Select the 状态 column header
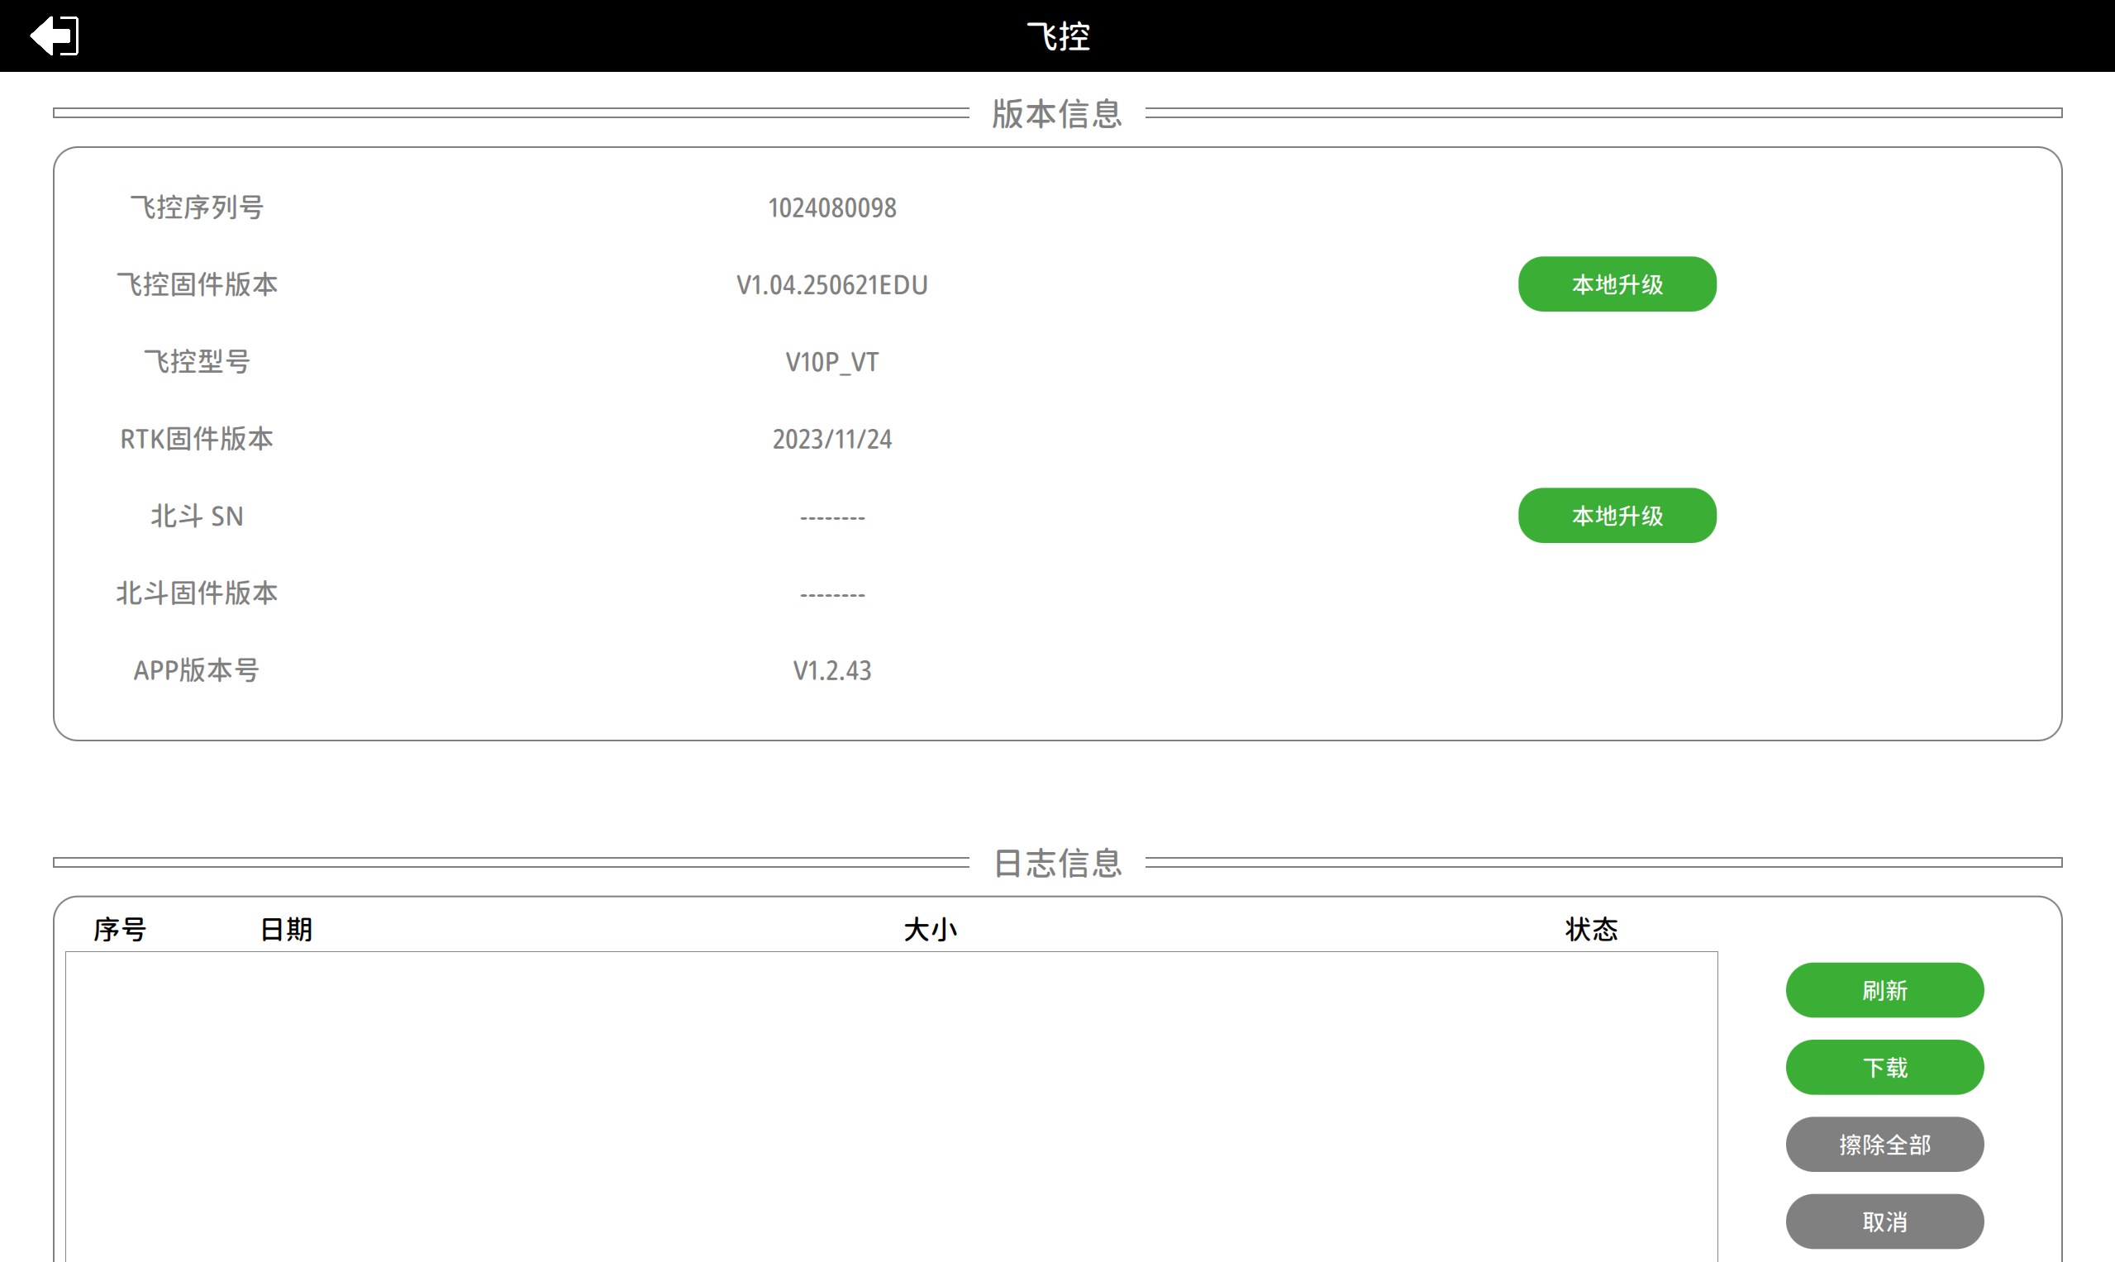Screen dimensions: 2115x1262 coord(1591,930)
